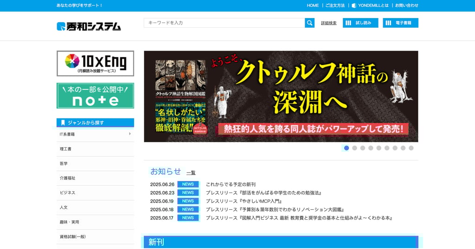The width and height of the screenshot is (475, 249).
Task: Select 趣味・実用 genre
Action: pyautogui.click(x=95, y=222)
